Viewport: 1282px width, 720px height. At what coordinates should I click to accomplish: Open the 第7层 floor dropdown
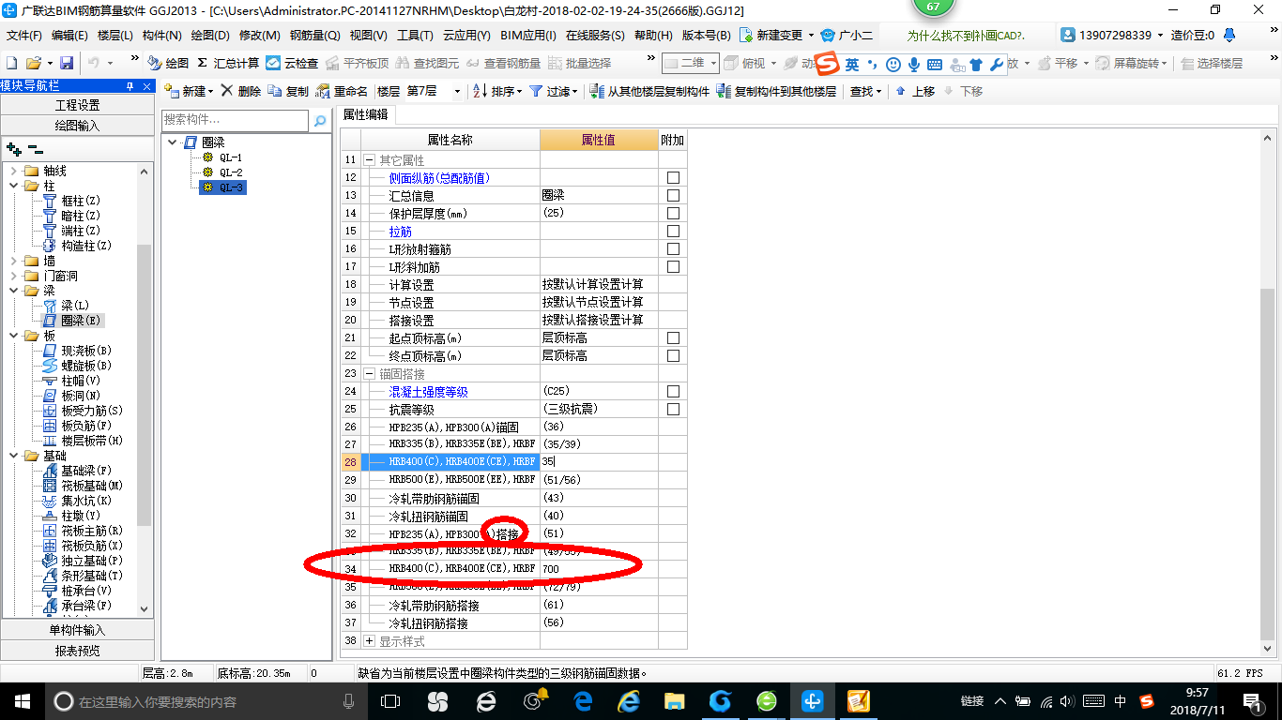(457, 91)
